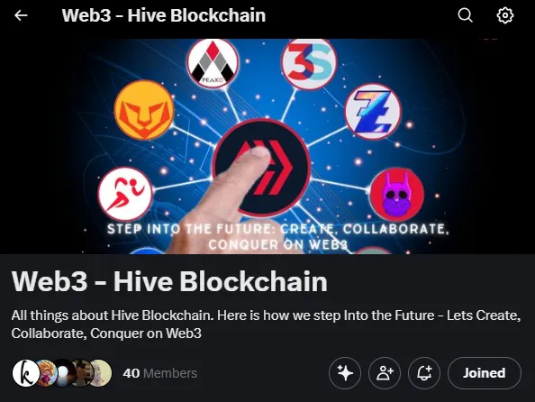Click the central Hive logo
The height and width of the screenshot is (402, 535).
pos(261,168)
